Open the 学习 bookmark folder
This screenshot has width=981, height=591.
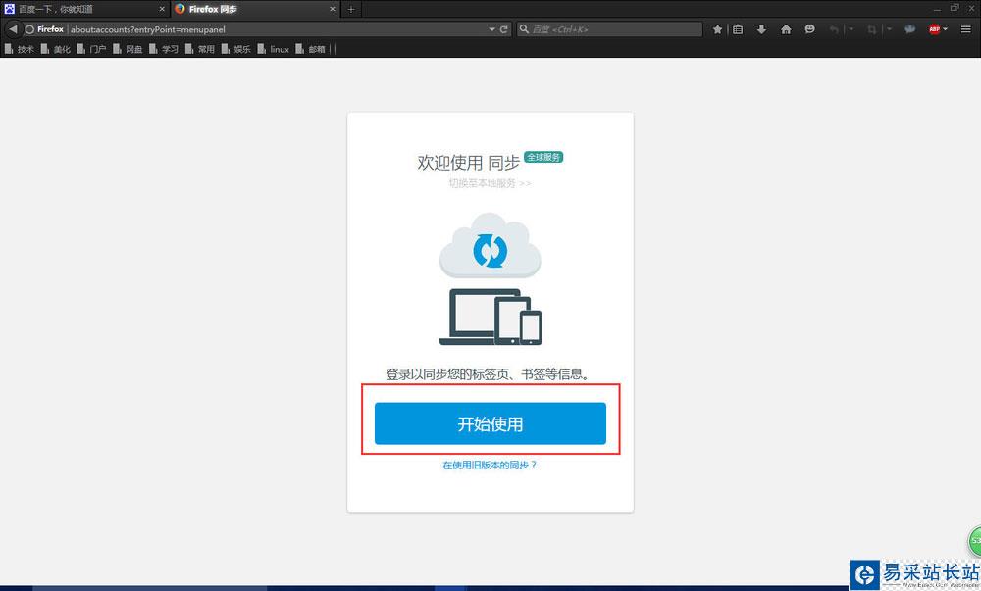pyautogui.click(x=164, y=49)
